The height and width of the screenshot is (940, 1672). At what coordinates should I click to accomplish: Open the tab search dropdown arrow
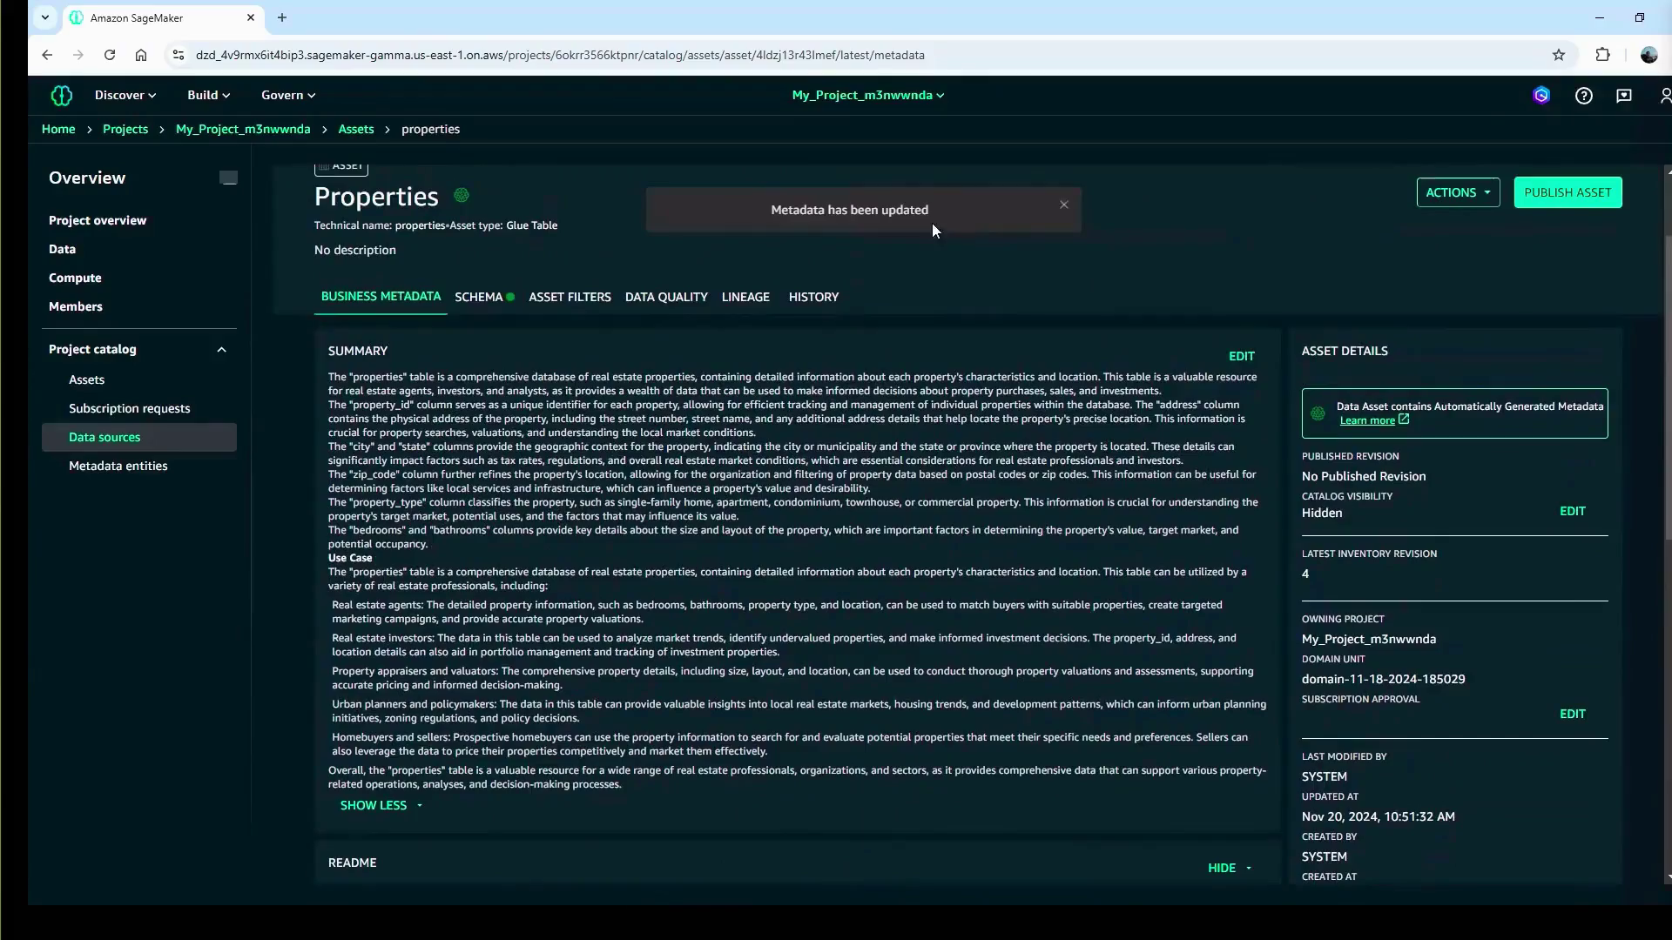click(x=45, y=17)
